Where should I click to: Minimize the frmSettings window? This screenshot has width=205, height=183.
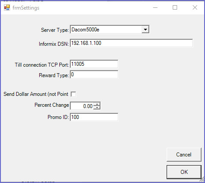click(x=155, y=7)
